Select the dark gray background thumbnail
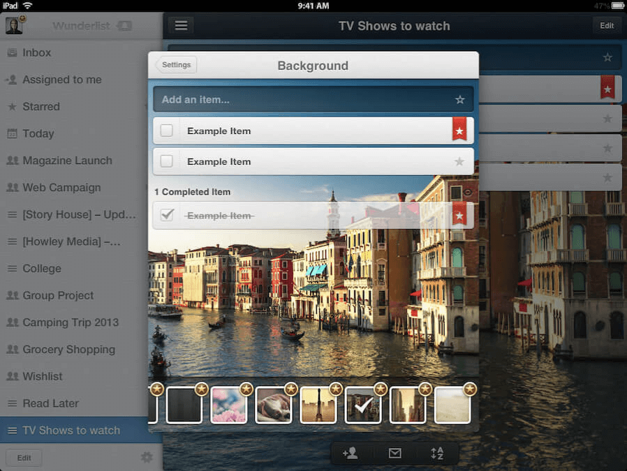The height and width of the screenshot is (471, 627). pyautogui.click(x=184, y=405)
